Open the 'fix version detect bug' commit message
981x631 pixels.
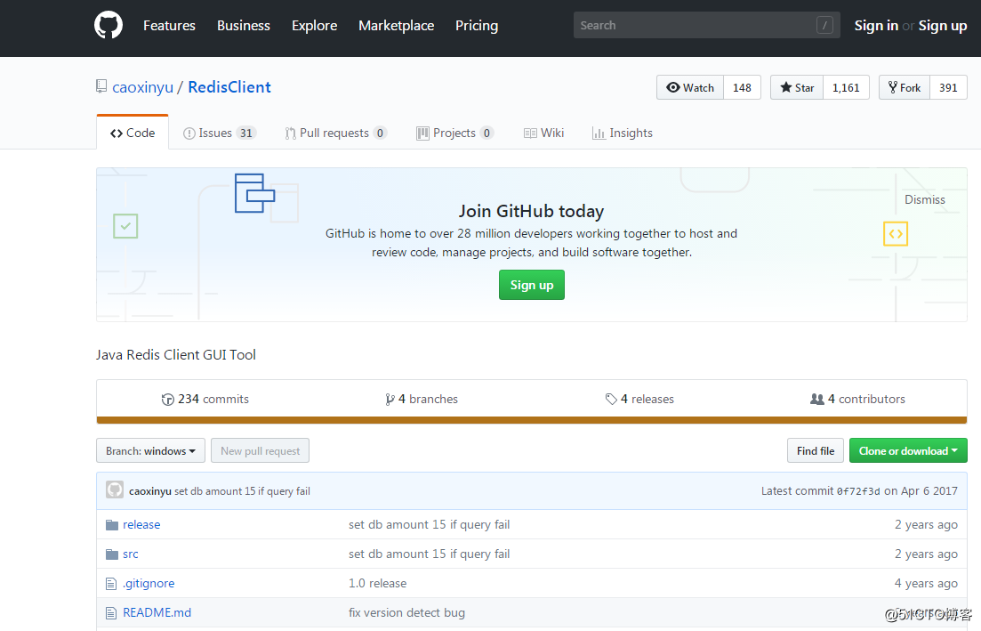point(406,613)
